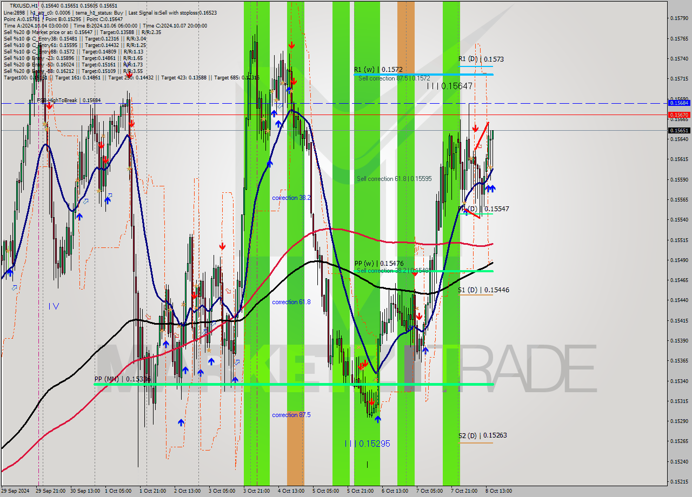Click the green PP (MN) horizontal level line
Viewport: 692px width, 497px height.
coord(294,384)
